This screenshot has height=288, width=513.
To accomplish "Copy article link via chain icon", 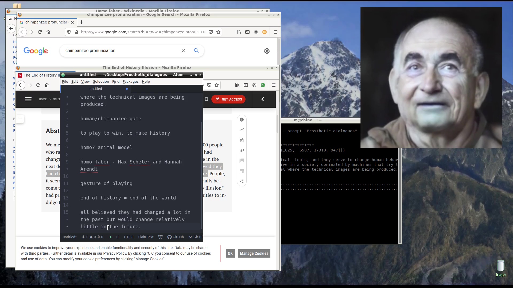I will 242,150.
